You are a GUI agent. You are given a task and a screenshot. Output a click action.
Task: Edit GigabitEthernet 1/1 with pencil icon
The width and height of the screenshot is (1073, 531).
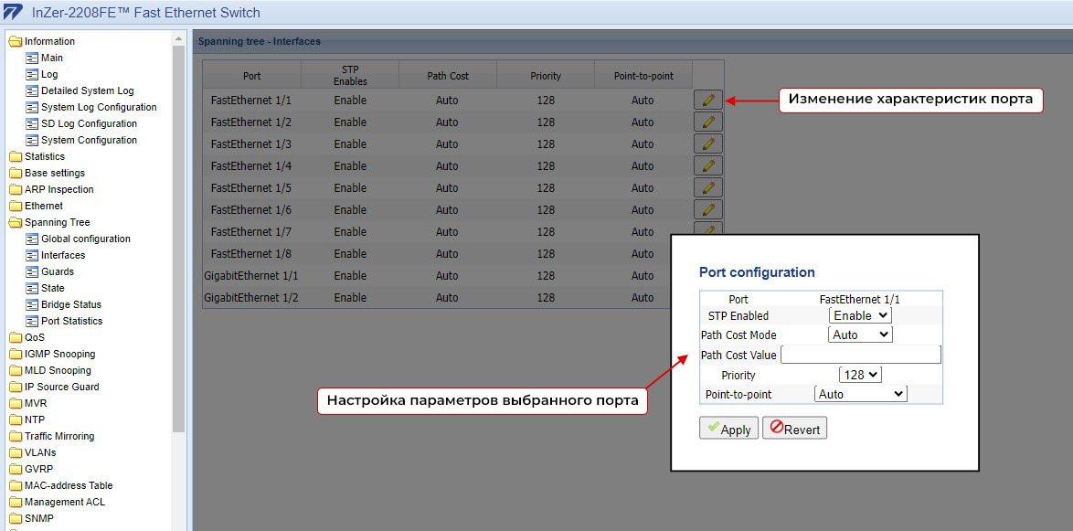708,275
